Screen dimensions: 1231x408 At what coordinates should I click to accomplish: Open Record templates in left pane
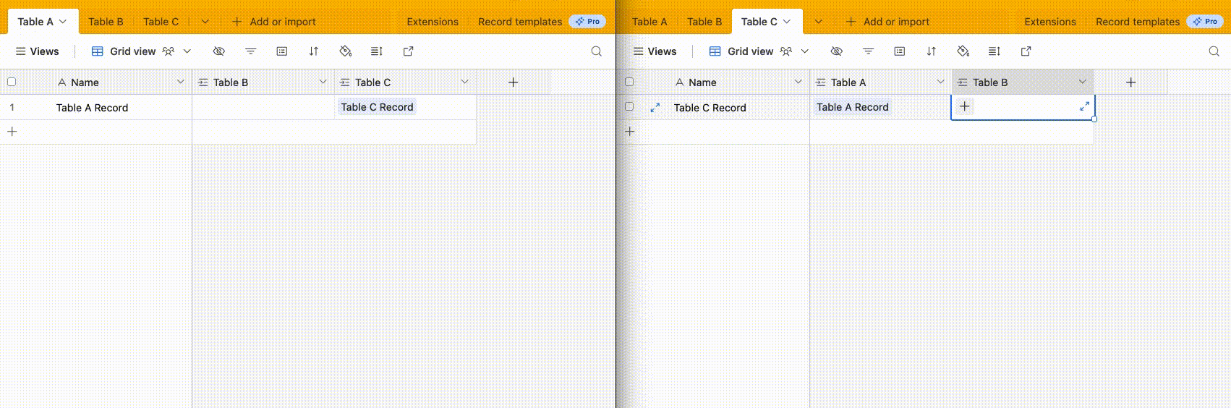(541, 22)
